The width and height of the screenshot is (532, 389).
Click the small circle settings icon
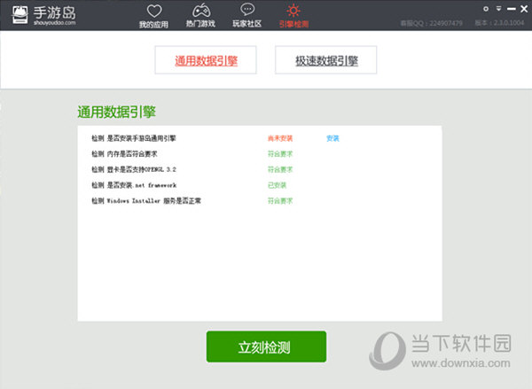pyautogui.click(x=486, y=9)
